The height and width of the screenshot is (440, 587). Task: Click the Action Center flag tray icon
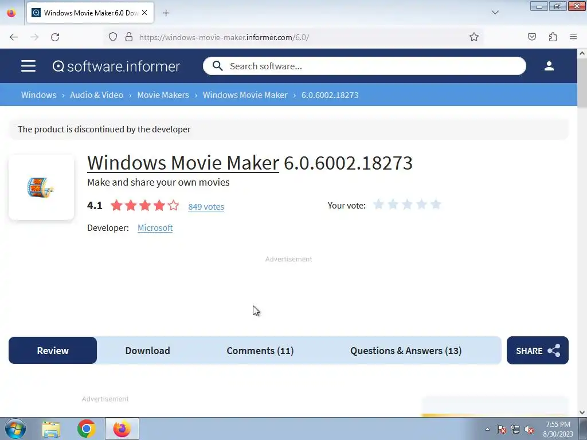[501, 429]
